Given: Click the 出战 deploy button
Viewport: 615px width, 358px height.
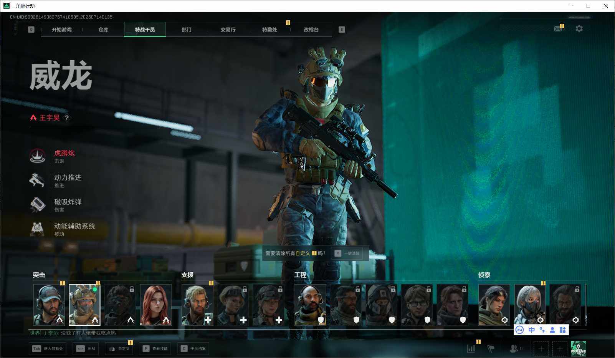Looking at the screenshot, I should point(86,349).
